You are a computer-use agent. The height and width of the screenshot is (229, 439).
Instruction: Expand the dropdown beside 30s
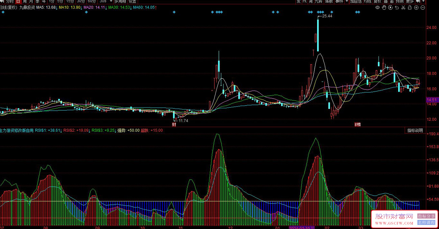pyautogui.click(x=111, y=1)
